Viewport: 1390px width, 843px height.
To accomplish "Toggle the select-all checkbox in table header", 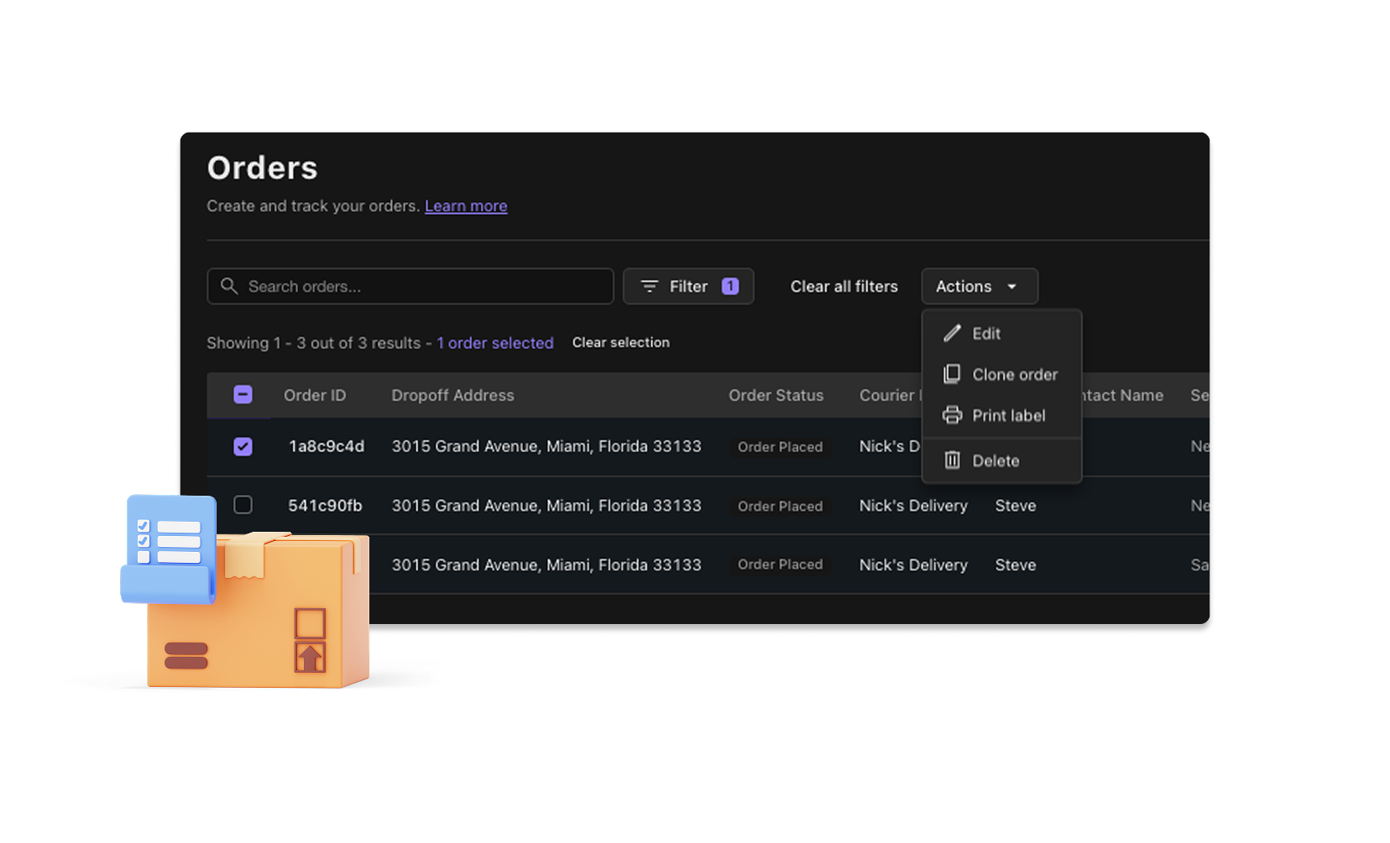I will pos(243,394).
